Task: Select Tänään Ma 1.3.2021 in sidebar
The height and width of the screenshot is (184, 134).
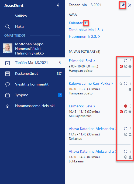Action: click(32, 63)
